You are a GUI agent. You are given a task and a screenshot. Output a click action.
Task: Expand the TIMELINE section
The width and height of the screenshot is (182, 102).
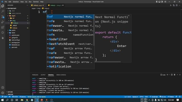(x=10, y=94)
